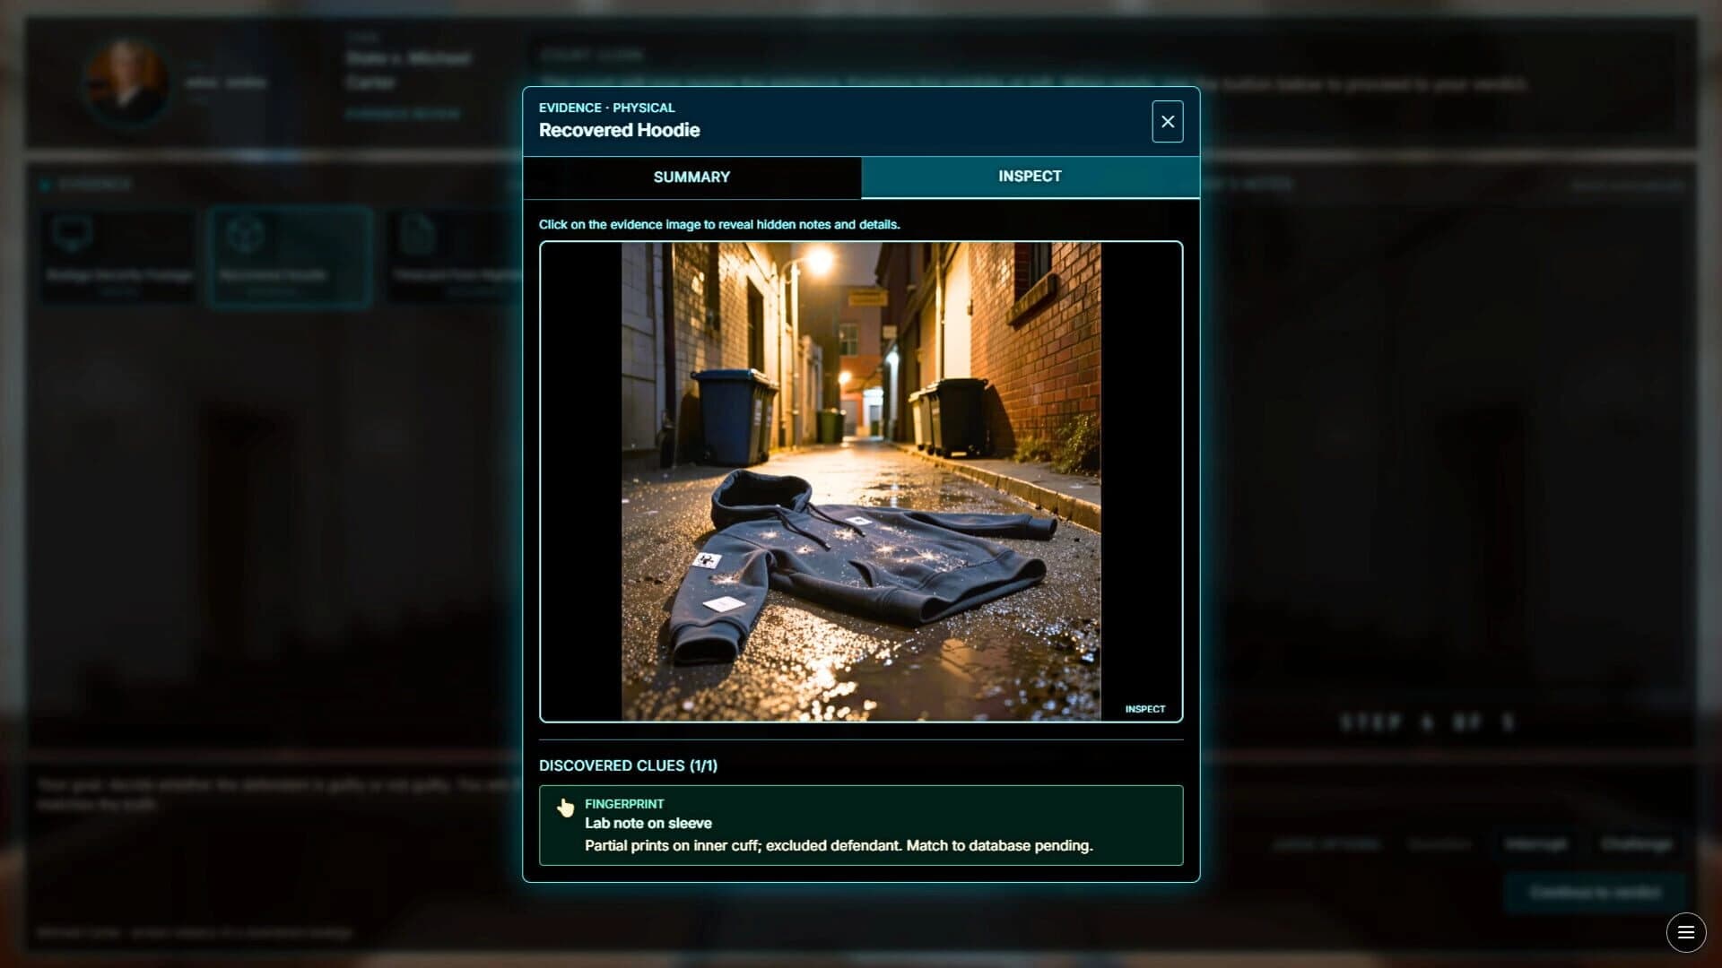Click the instruction text about revealing hidden details

coord(719,225)
